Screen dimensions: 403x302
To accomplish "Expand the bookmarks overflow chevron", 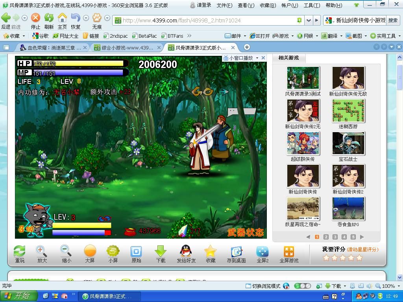I will coord(189,36).
